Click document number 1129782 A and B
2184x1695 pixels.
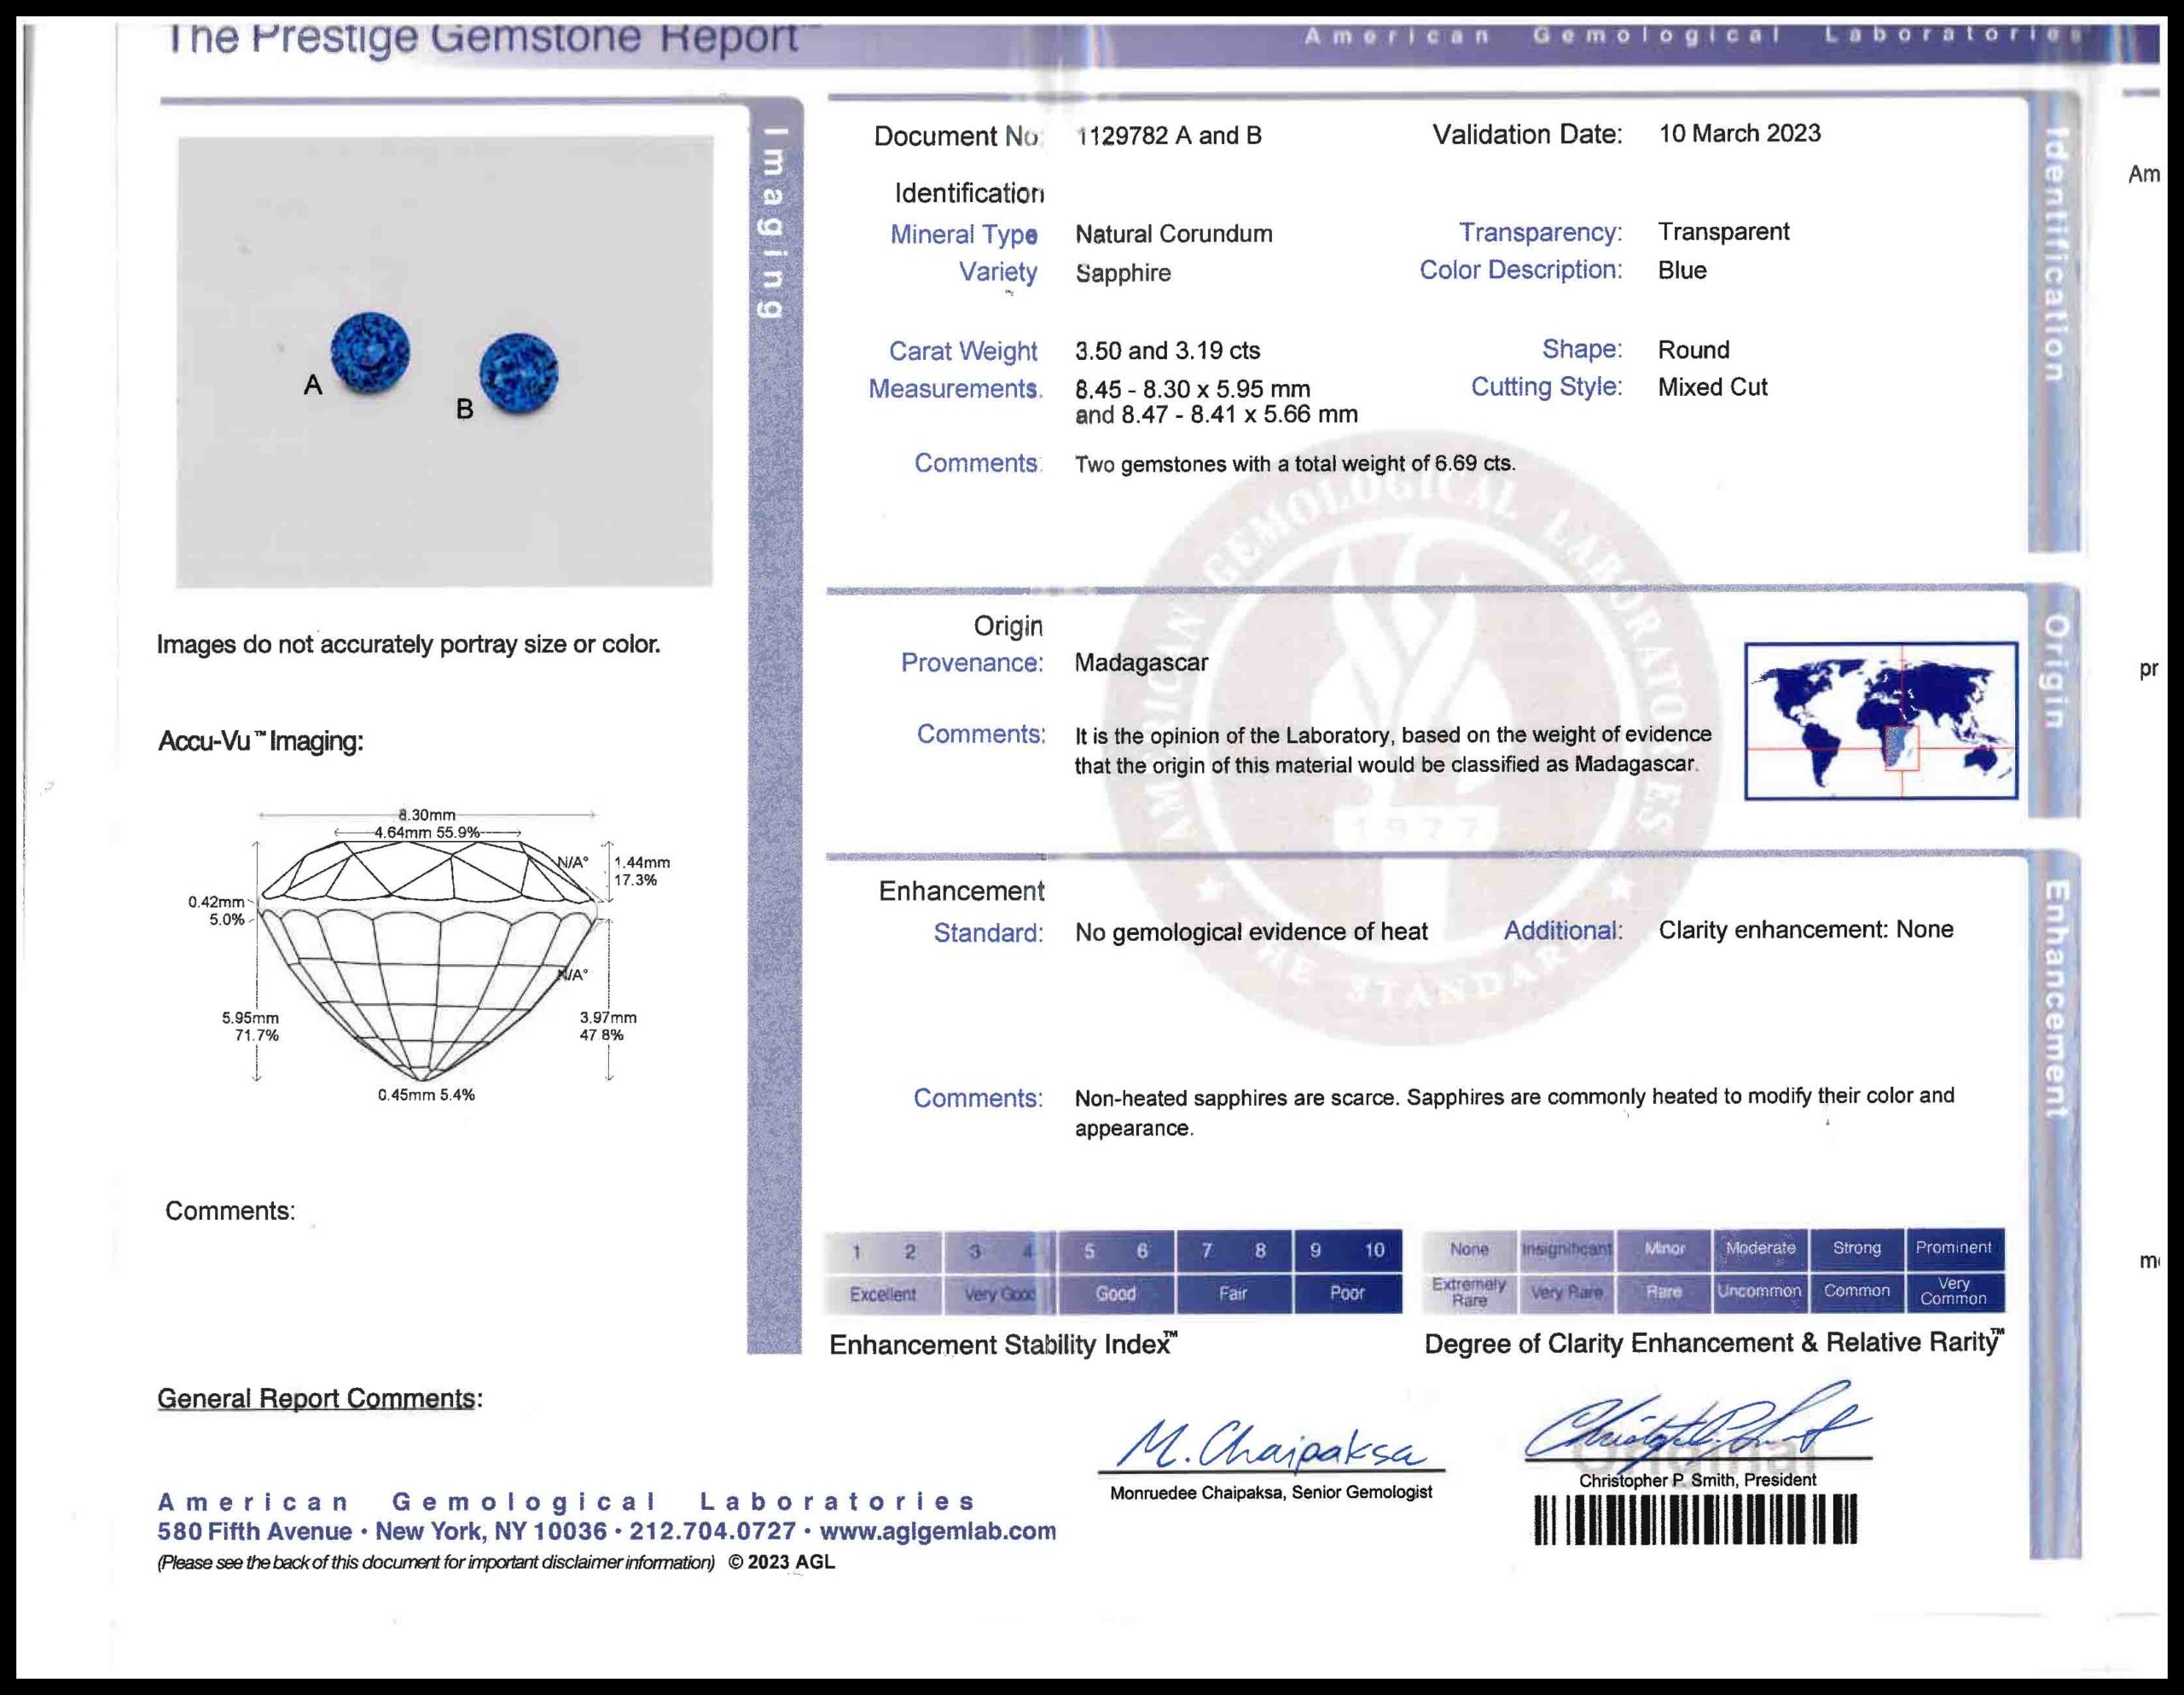1168,136
